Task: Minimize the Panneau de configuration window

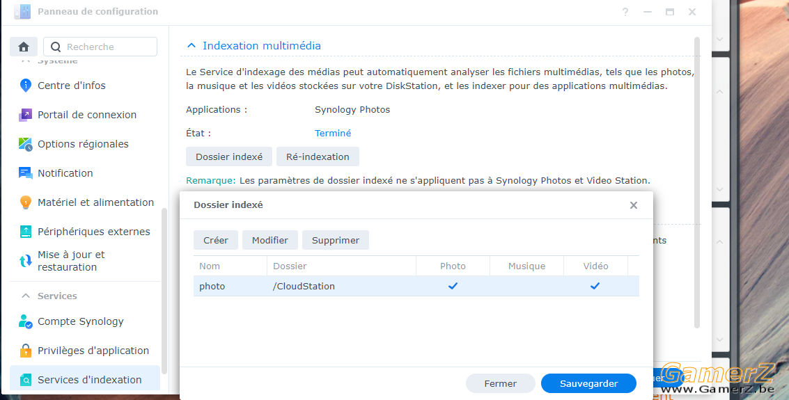Action: [x=648, y=12]
